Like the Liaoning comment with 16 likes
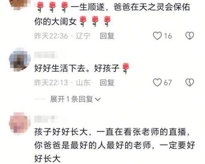Screen dimensions: 205x164 tap(157, 36)
